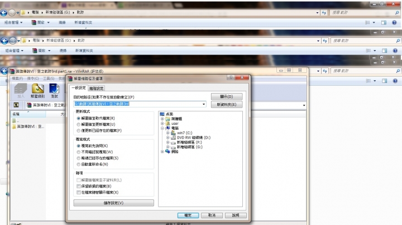This screenshot has width=402, height=225.
Task: Click 燒錄 in topmost Explorer toolbar
Action: tap(62, 22)
